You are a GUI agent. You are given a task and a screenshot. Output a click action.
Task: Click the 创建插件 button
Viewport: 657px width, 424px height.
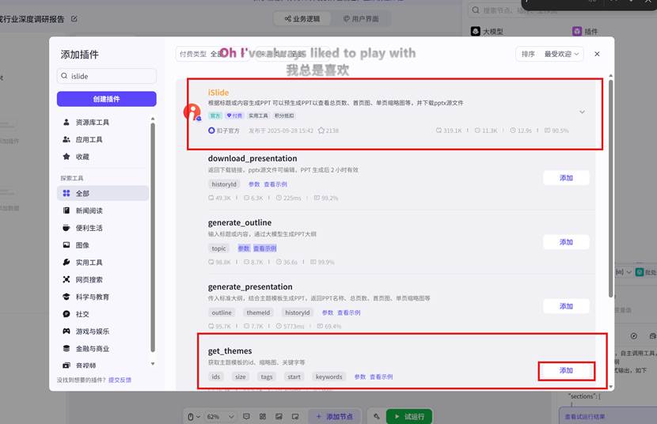tap(106, 99)
